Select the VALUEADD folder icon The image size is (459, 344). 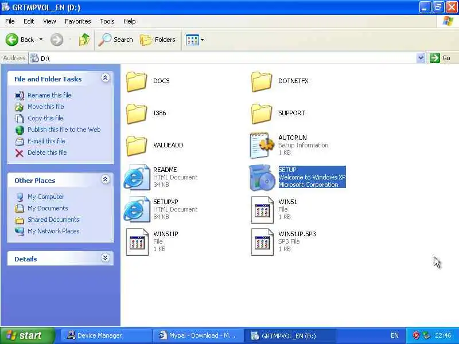[137, 146]
